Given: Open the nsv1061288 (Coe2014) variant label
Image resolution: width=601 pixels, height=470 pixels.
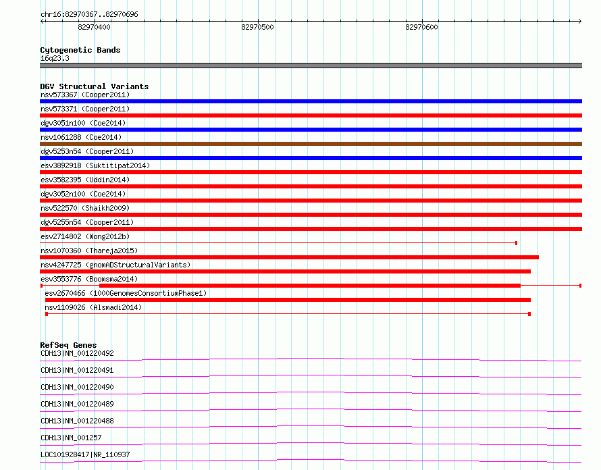Looking at the screenshot, I should pyautogui.click(x=81, y=137).
